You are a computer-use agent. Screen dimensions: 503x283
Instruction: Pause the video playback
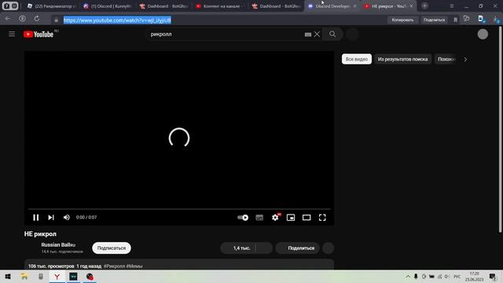[36, 218]
